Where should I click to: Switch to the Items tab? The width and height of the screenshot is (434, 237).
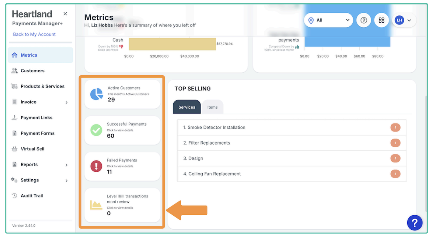[x=212, y=107]
